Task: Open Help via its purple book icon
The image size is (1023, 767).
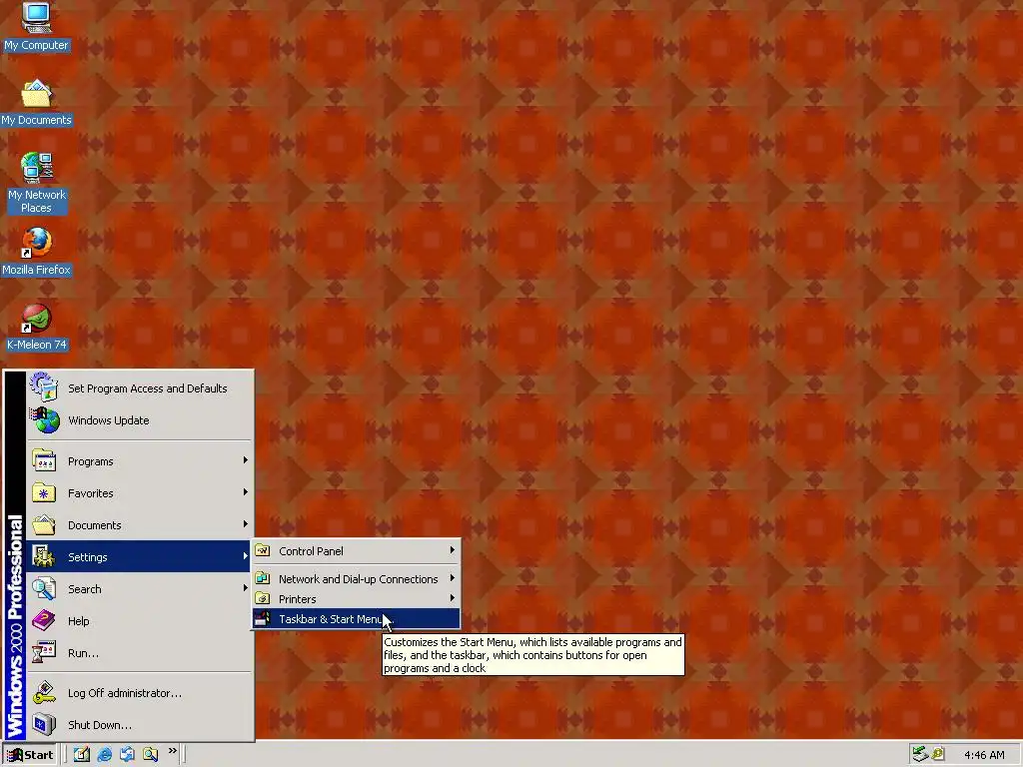Action: (44, 620)
